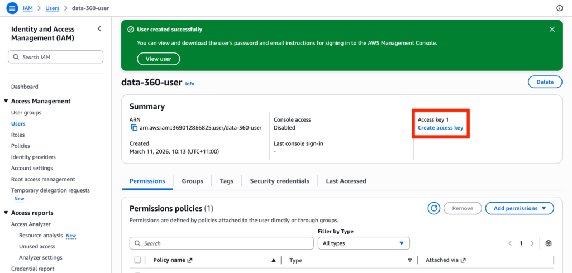The width and height of the screenshot is (572, 273).
Task: Collapse the Access Management section
Action: [6, 102]
